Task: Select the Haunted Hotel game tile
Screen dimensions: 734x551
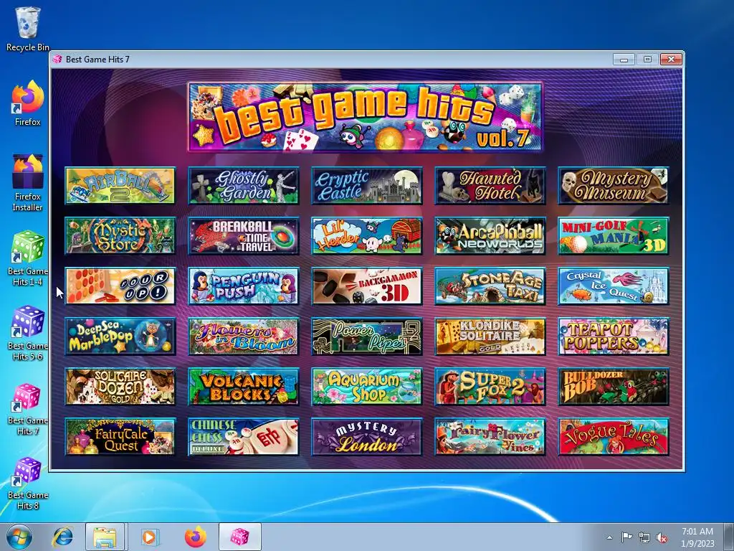Action: [490, 186]
